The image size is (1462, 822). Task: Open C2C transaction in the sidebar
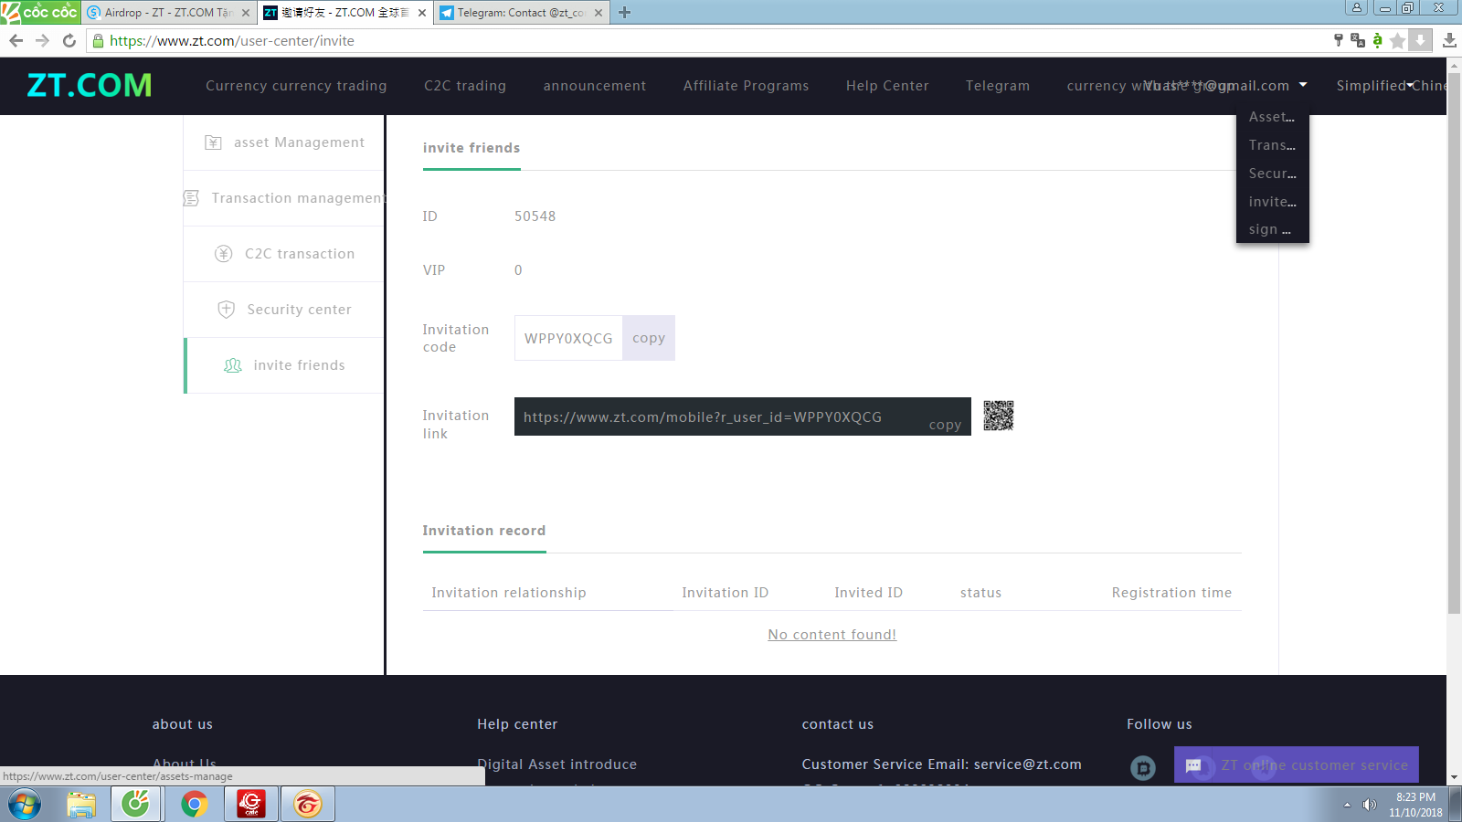click(284, 254)
